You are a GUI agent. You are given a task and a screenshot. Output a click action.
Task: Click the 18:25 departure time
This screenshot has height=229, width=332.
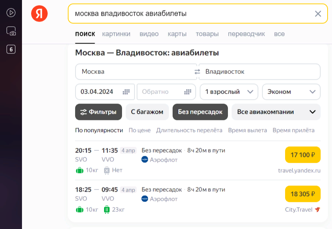pos(83,189)
